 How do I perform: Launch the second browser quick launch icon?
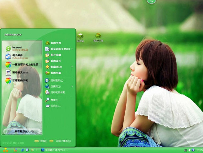(27, 150)
